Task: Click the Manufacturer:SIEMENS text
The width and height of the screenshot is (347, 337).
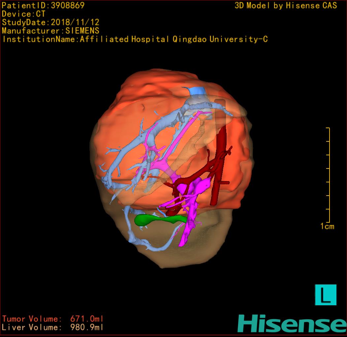Action: pos(50,31)
